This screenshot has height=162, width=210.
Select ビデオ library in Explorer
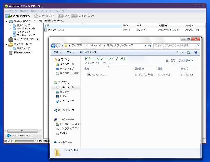tap(63, 96)
